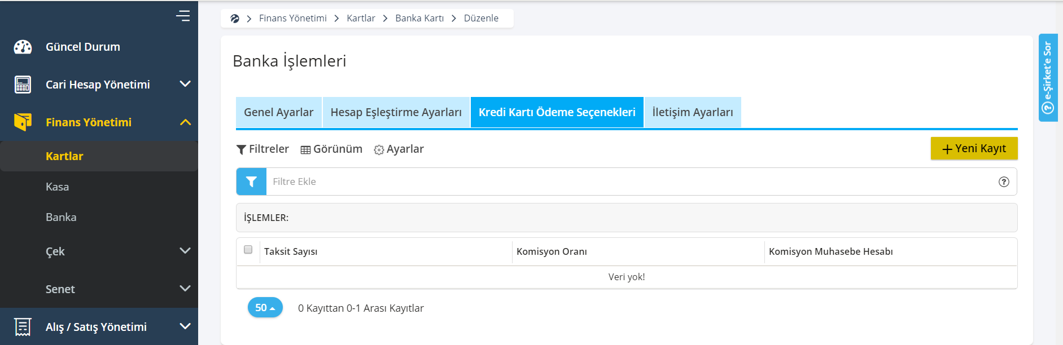The height and width of the screenshot is (345, 1063).
Task: Click the Finans Yönetimi wallet icon
Action: tap(23, 122)
